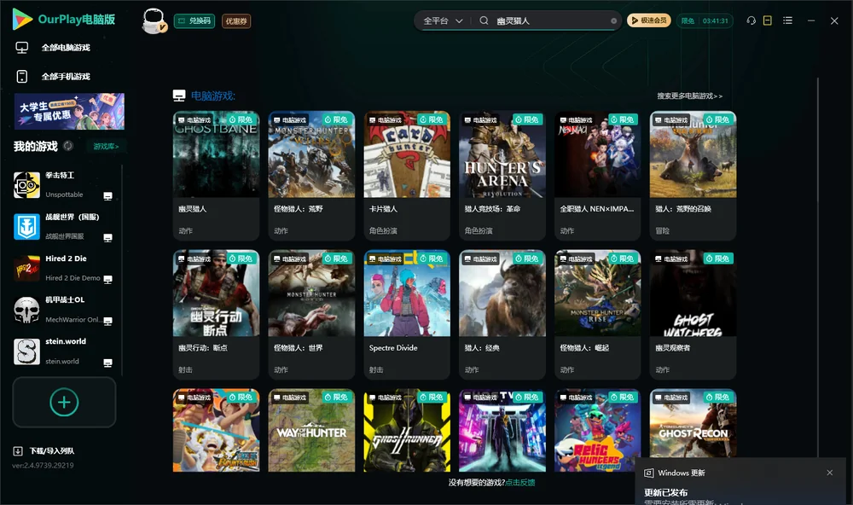The height and width of the screenshot is (505, 853).
Task: Click 搜索更多电脑游戏 link
Action: [689, 96]
